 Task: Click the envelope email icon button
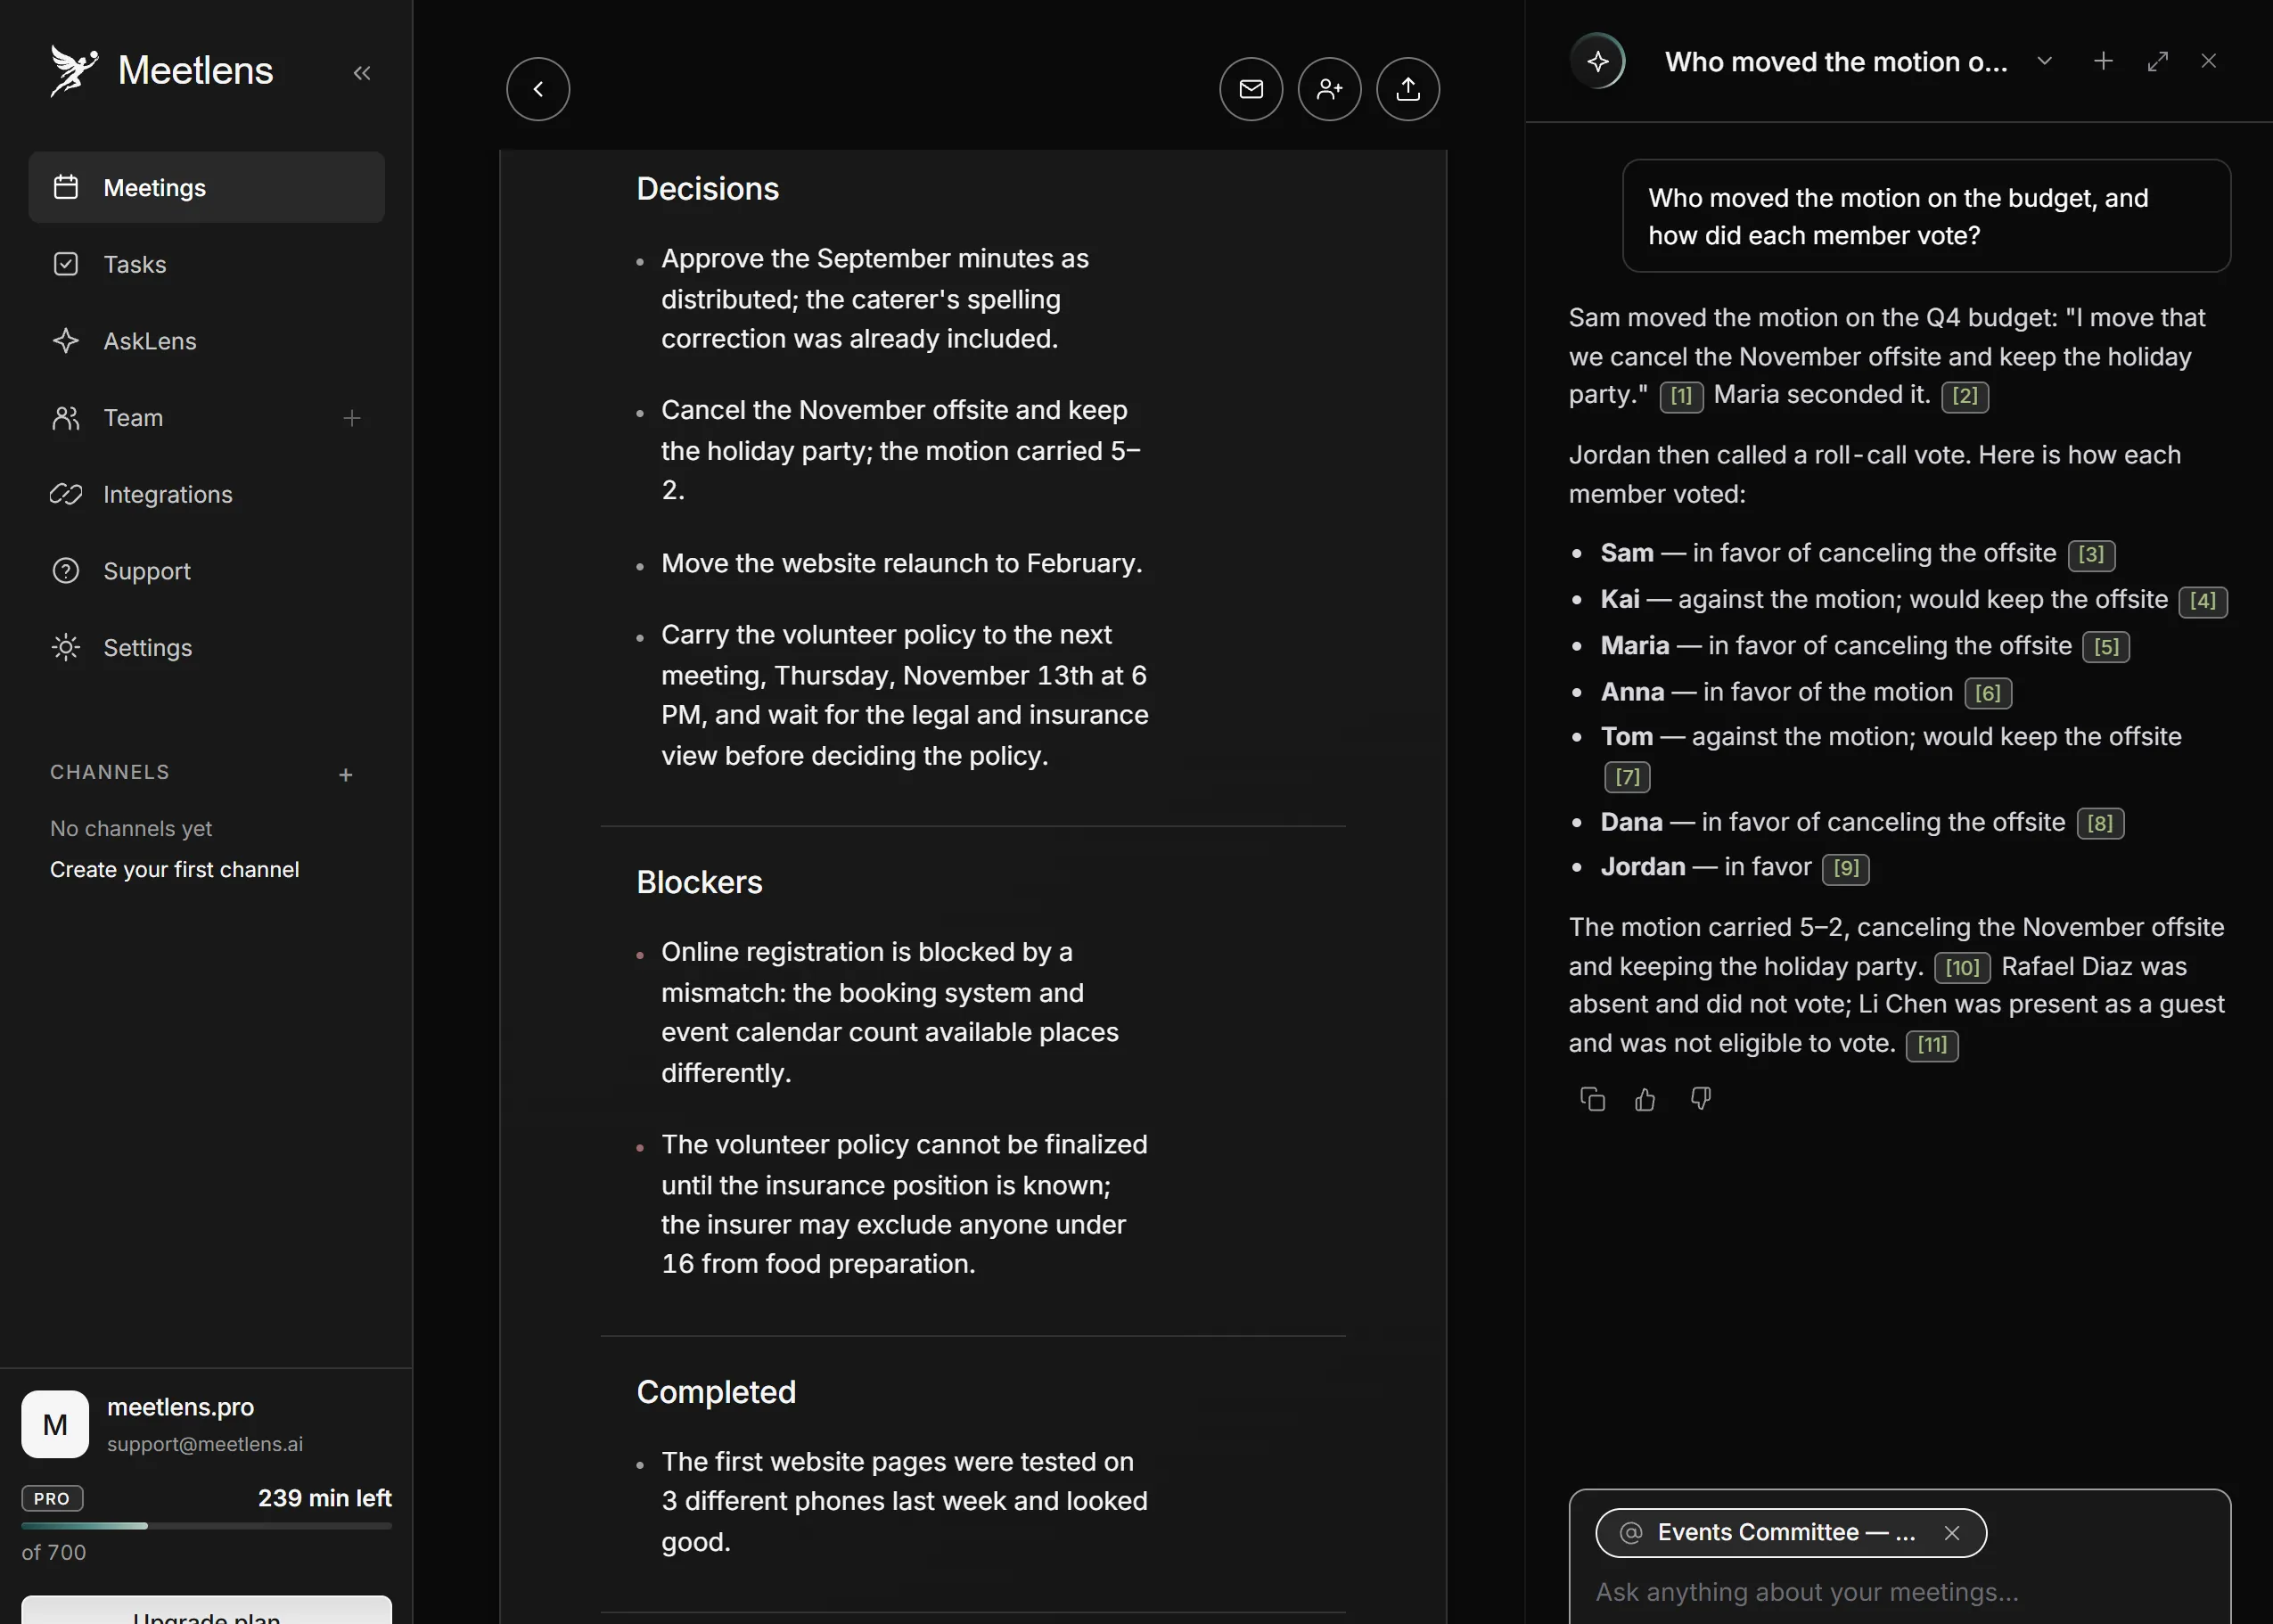(x=1251, y=89)
